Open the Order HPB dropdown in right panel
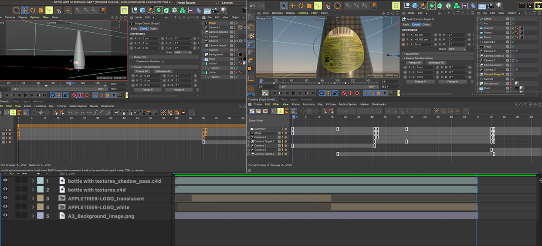This screenshot has width=542, height=246. pos(457,49)
